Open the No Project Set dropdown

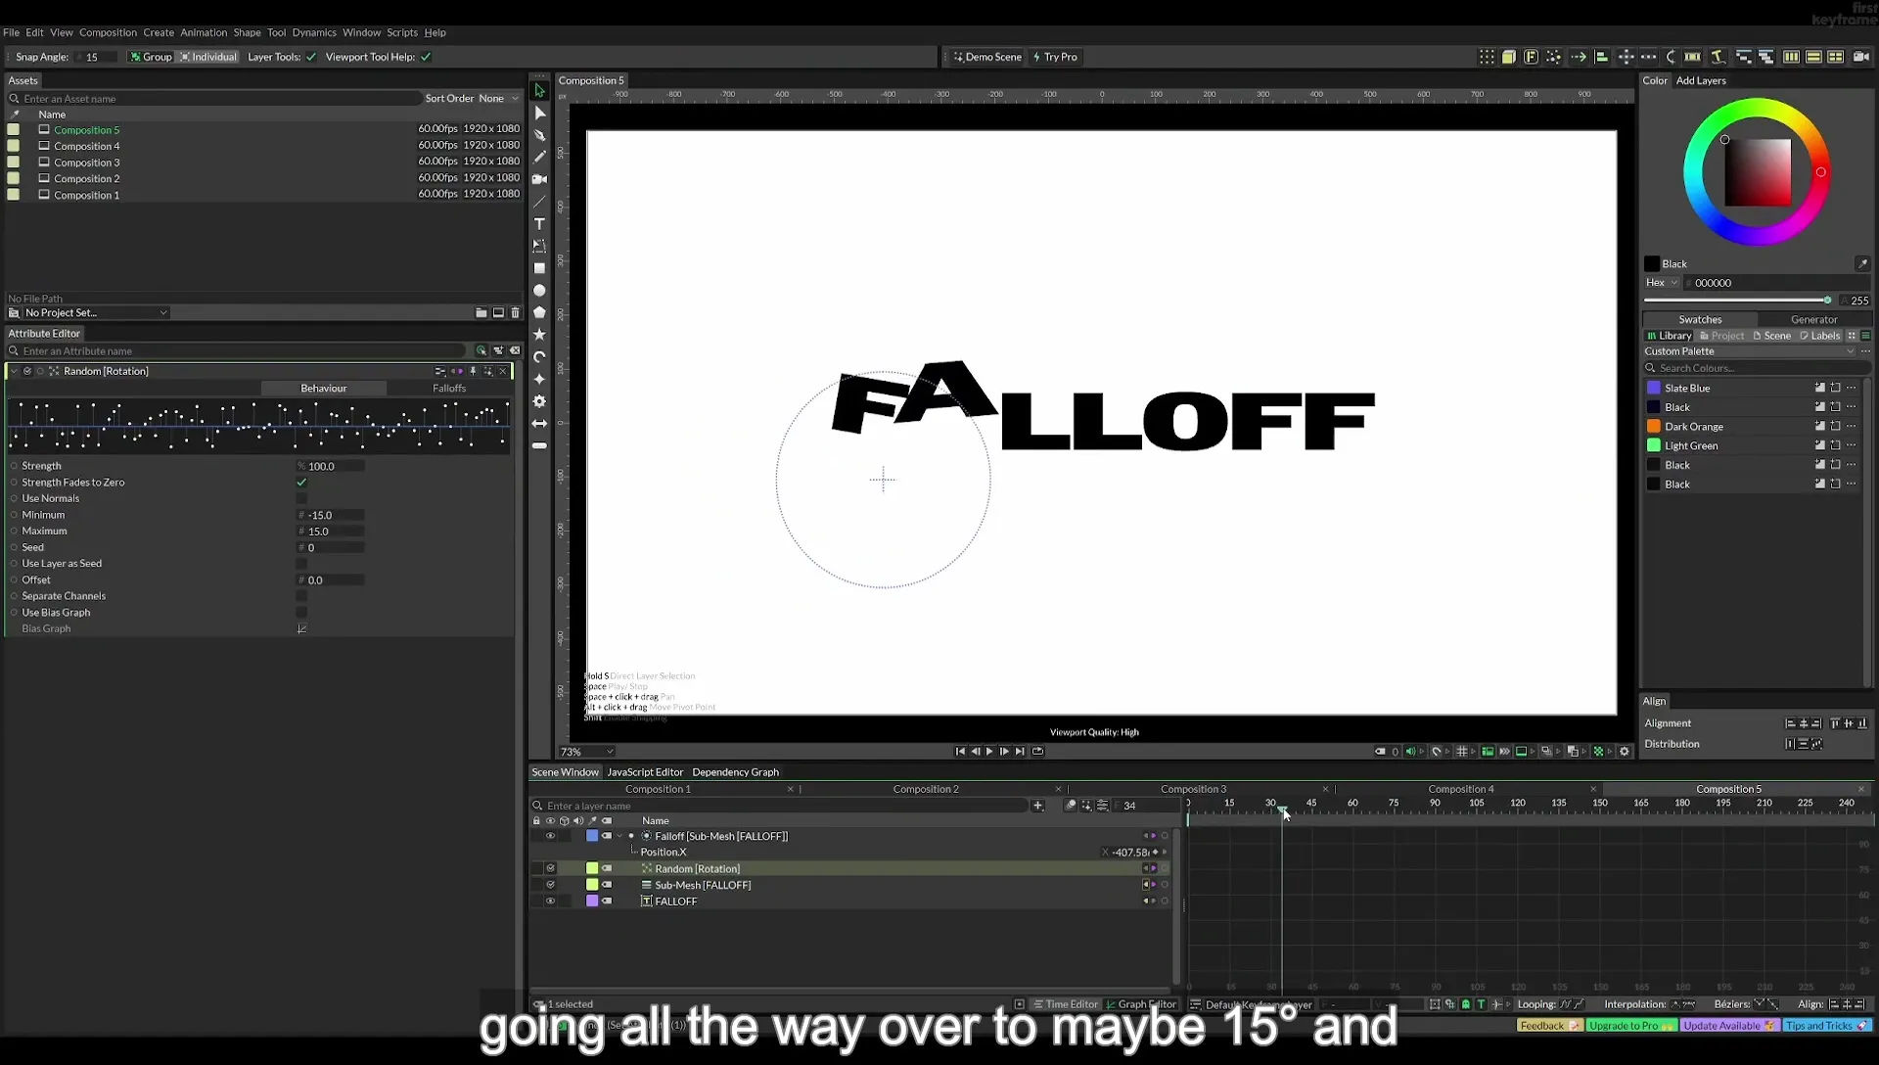88,313
